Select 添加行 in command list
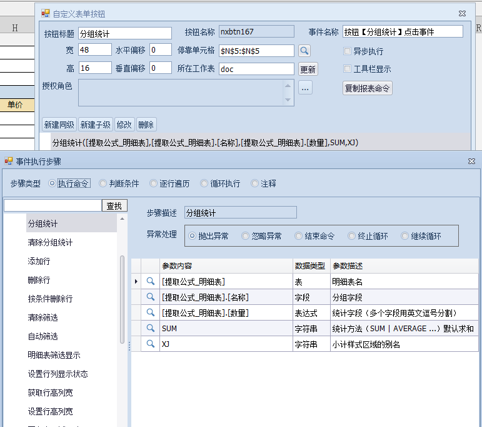This screenshot has height=427, width=482. [39, 261]
